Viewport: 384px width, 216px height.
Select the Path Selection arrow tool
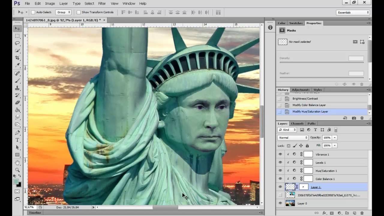click(x=17, y=148)
